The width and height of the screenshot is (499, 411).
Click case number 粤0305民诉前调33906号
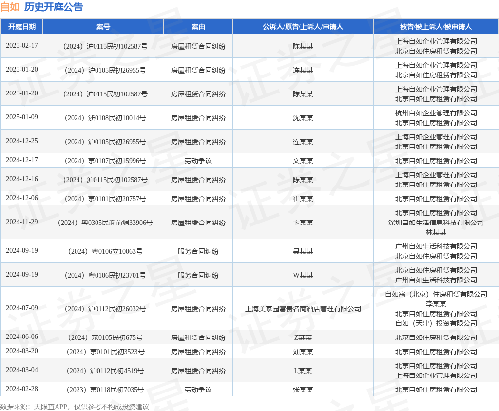[x=105, y=223]
